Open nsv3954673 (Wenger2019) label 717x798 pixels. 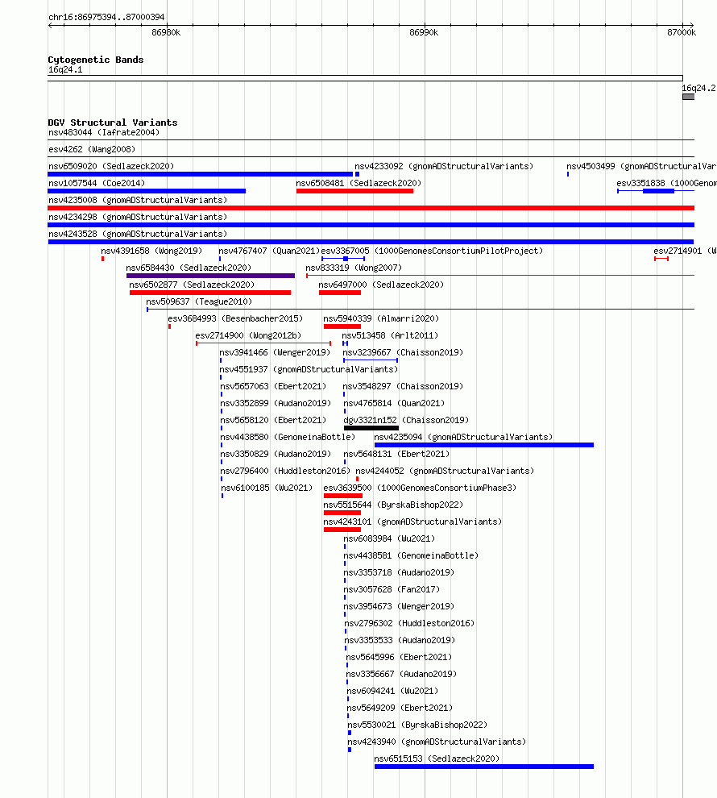pyautogui.click(x=399, y=605)
